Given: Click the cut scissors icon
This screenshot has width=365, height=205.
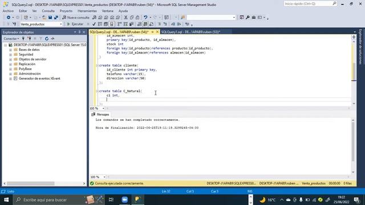Looking at the screenshot, I should pyautogui.click(x=125, y=18).
